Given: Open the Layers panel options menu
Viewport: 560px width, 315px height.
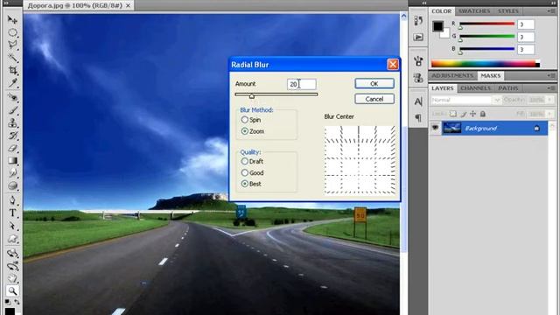Looking at the screenshot, I should tap(551, 88).
